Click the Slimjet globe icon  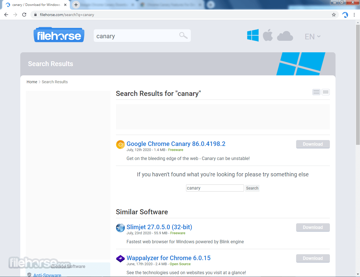(120, 228)
